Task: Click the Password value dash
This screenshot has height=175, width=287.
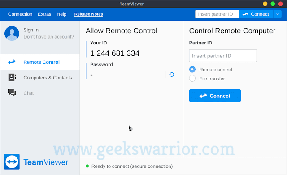Action: (x=91, y=75)
